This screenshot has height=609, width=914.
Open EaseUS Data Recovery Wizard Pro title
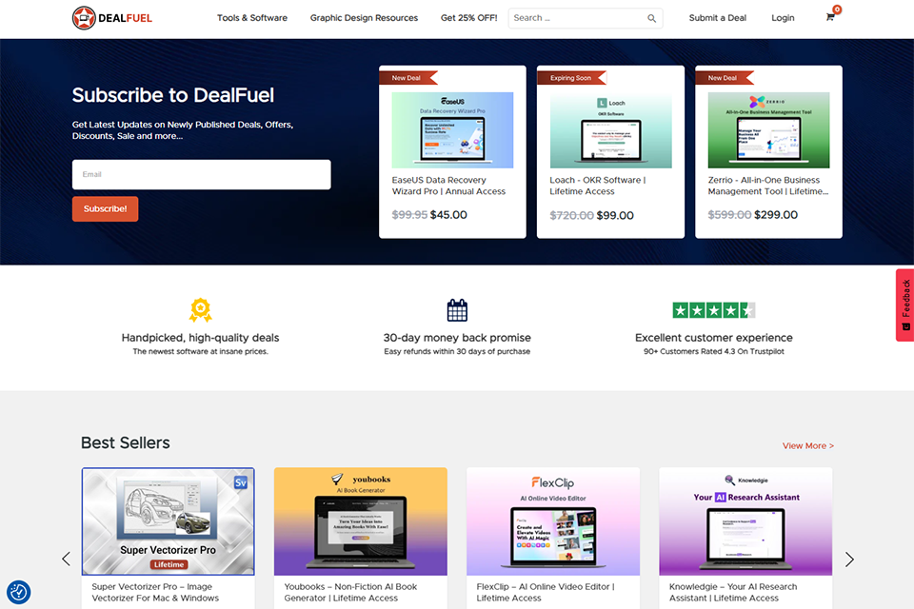pyautogui.click(x=448, y=186)
